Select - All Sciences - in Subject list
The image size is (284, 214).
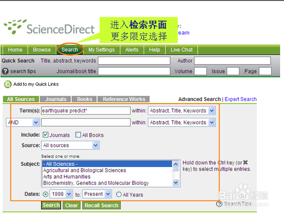click(x=107, y=164)
